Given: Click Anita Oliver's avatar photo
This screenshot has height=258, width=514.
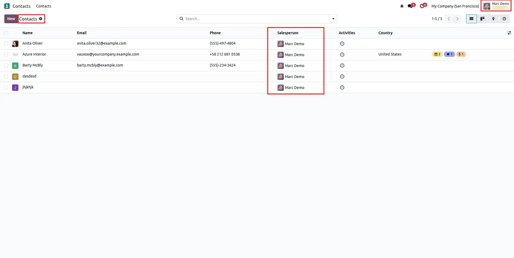Looking at the screenshot, I should [x=15, y=44].
